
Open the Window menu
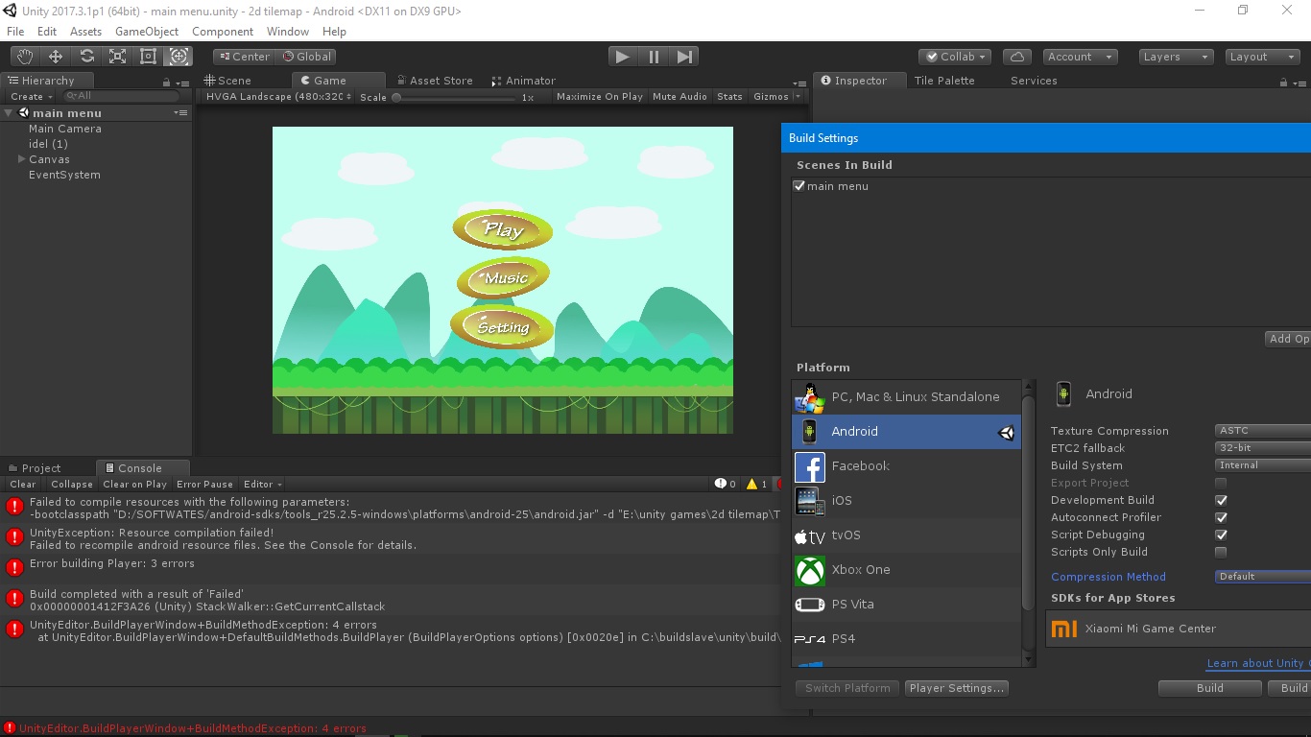288,32
